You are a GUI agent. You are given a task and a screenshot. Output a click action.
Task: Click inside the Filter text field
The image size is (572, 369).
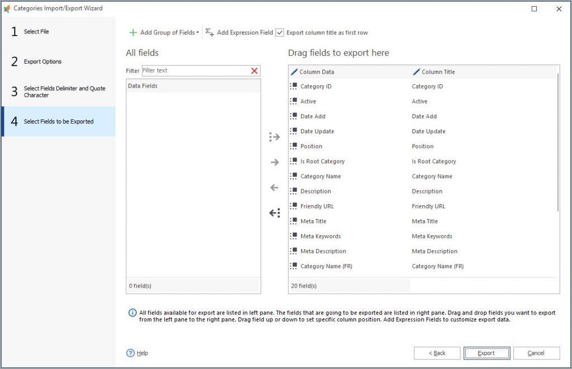[x=190, y=71]
